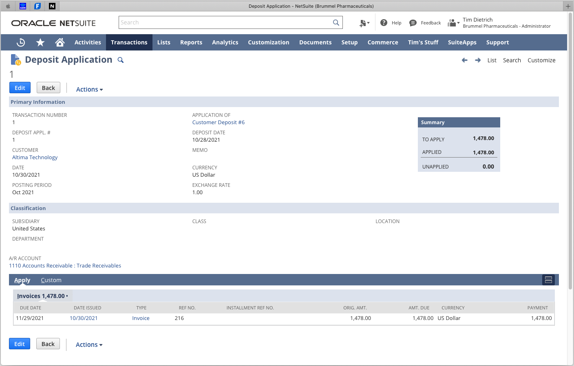Open the Invoice type link
574x366 pixels.
[x=141, y=318]
